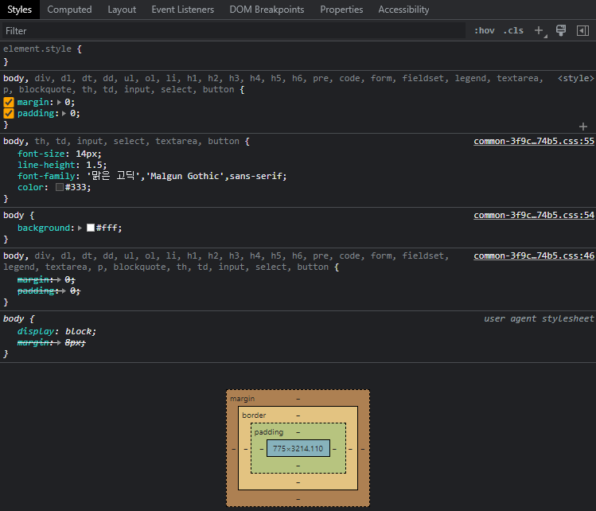Click the New Style Rule plus icon

click(x=540, y=30)
